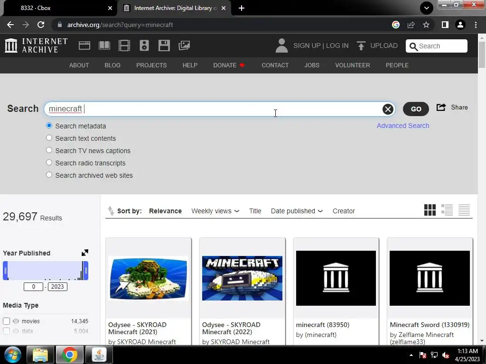Select Search radio transcripts option

click(x=49, y=163)
